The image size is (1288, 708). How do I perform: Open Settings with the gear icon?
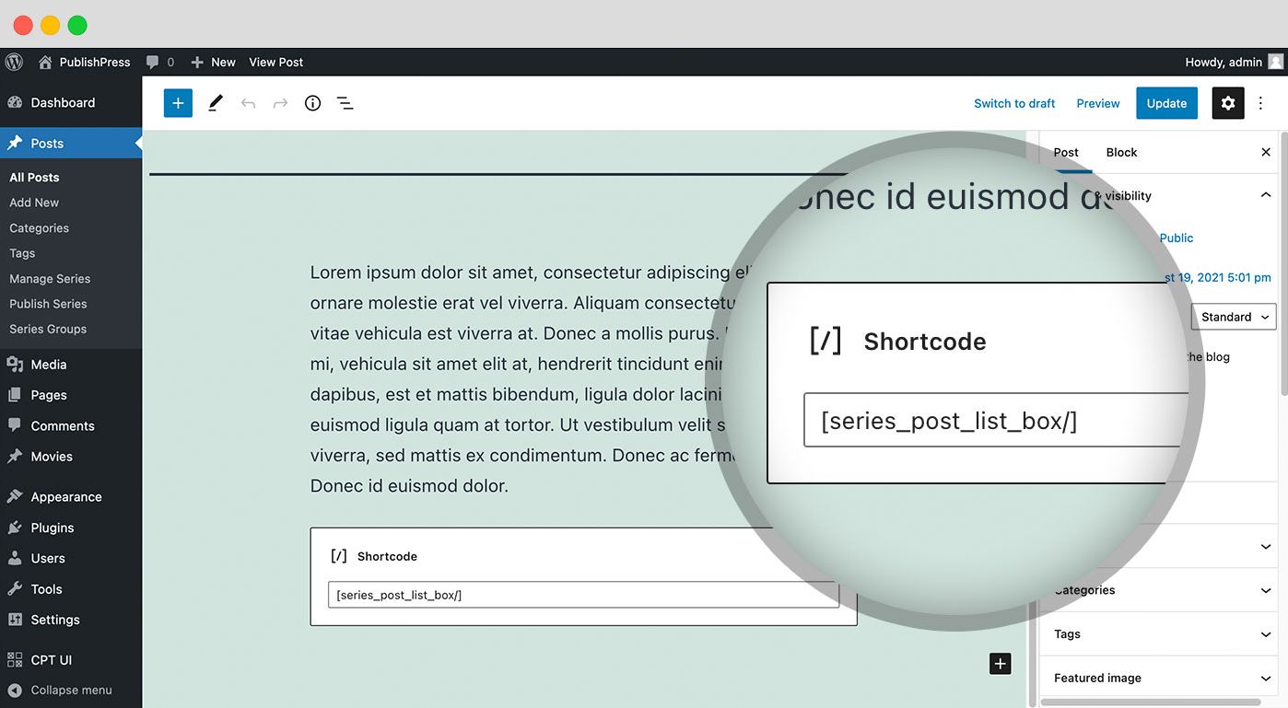tap(1228, 102)
